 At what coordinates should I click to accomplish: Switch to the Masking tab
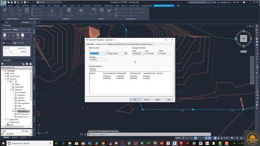[x=111, y=44]
